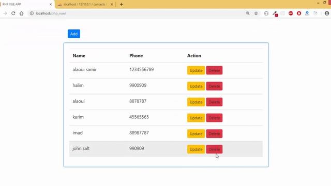The image size is (331, 186).
Task: Delete the john salt contact
Action: (x=214, y=149)
